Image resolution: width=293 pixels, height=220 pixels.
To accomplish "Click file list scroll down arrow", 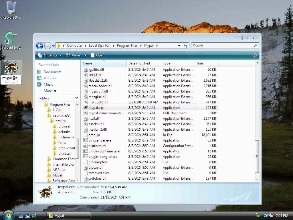I will (257, 180).
